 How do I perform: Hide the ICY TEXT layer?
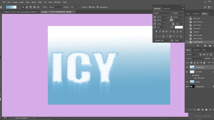point(187,72)
